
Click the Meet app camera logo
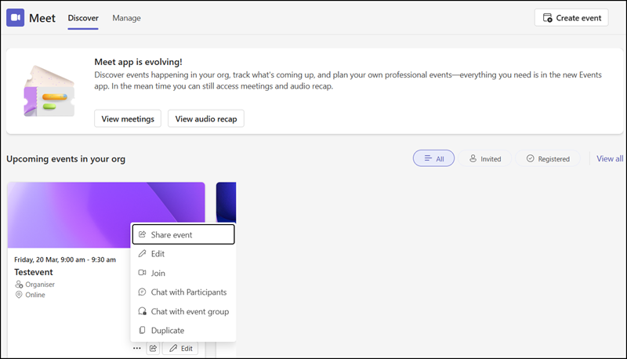(x=16, y=17)
